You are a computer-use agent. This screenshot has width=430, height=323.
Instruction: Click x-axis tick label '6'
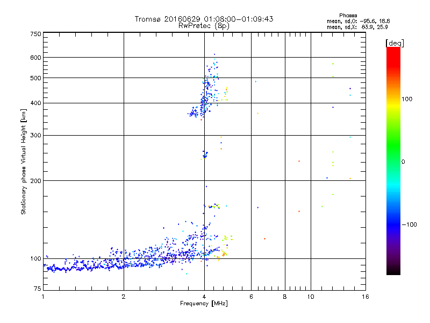click(251, 297)
